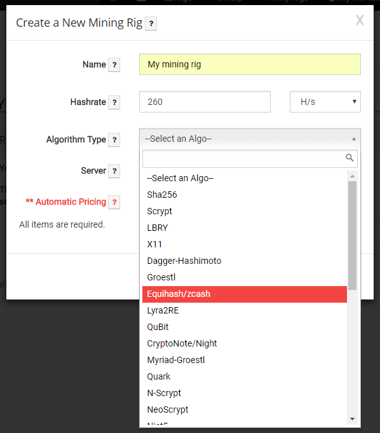Click help icon next to dialog title
The height and width of the screenshot is (433, 380).
pos(151,24)
